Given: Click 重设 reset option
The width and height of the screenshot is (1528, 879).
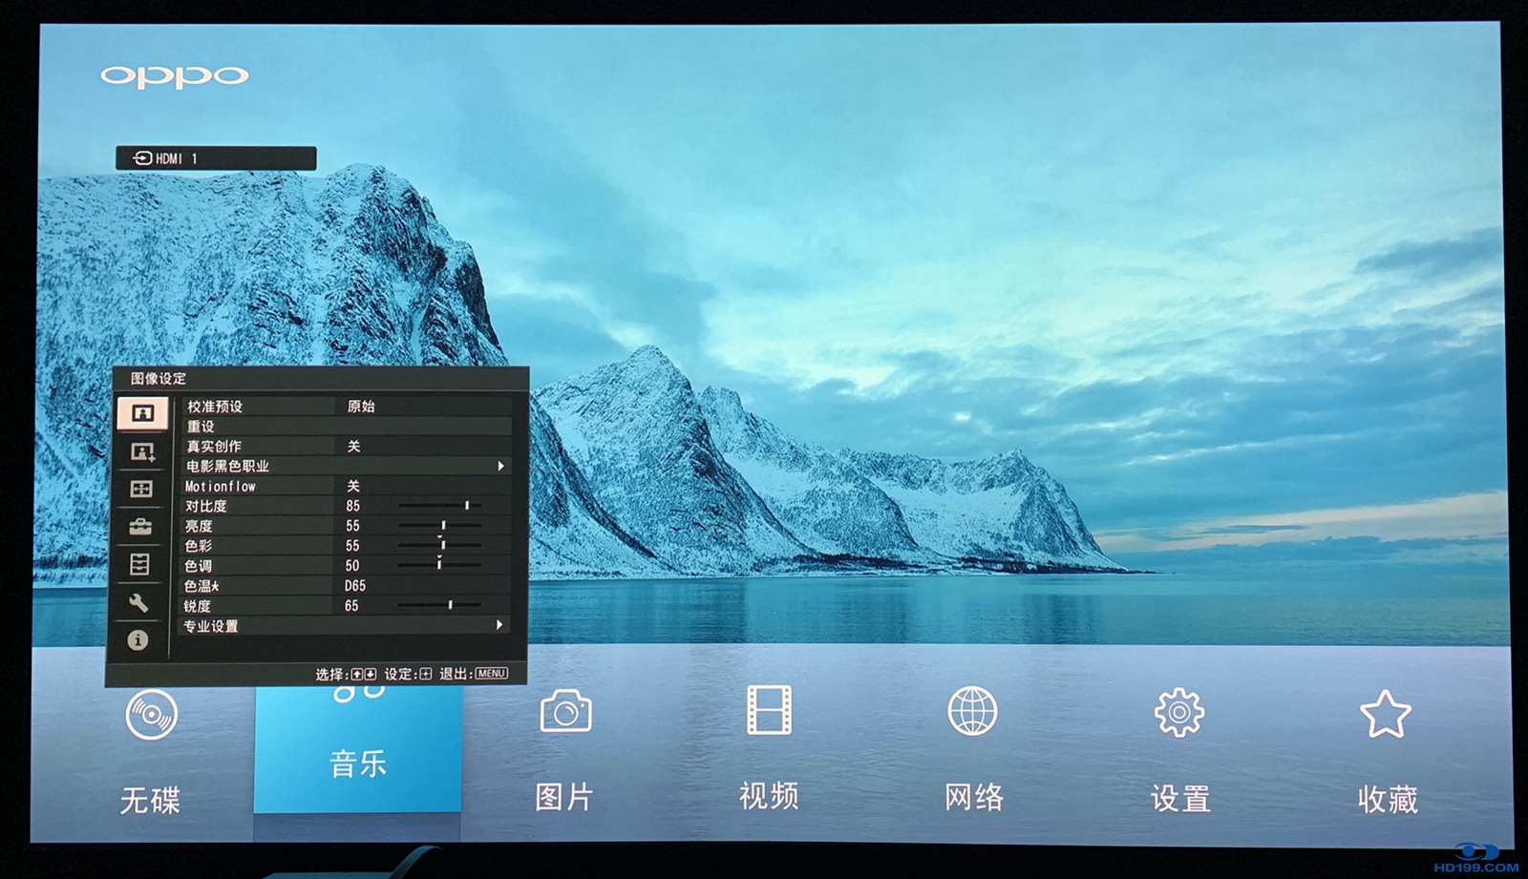Looking at the screenshot, I should click(x=202, y=427).
